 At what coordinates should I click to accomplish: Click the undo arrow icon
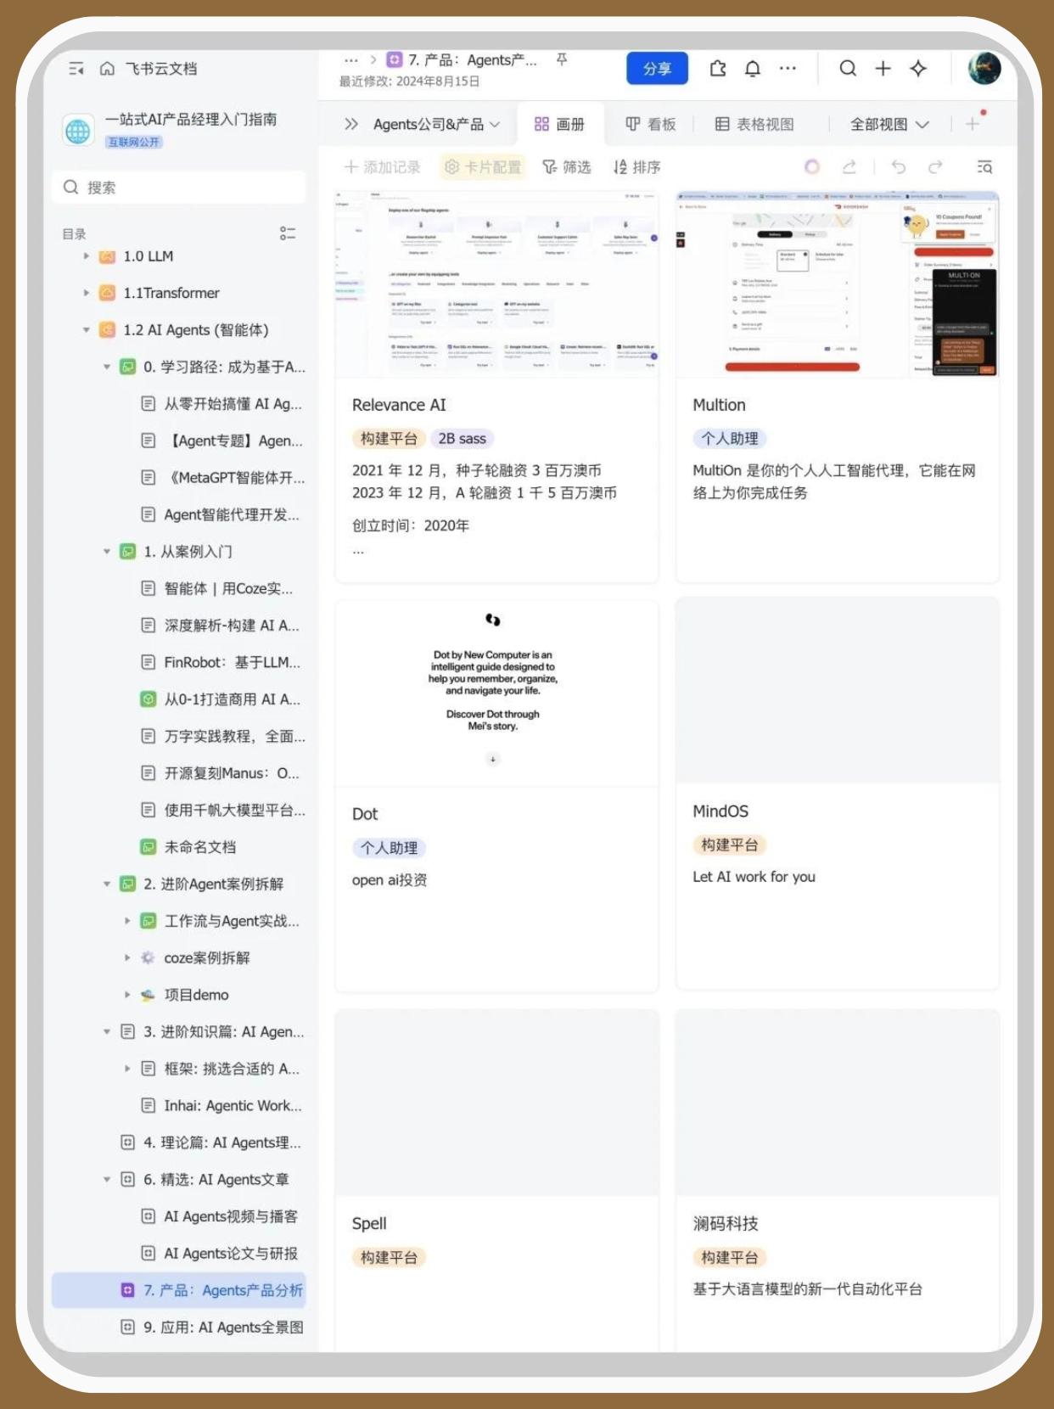(899, 166)
